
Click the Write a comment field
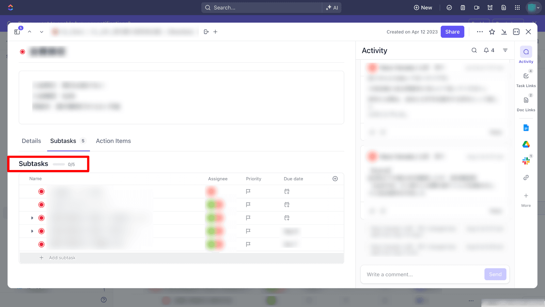(422, 274)
